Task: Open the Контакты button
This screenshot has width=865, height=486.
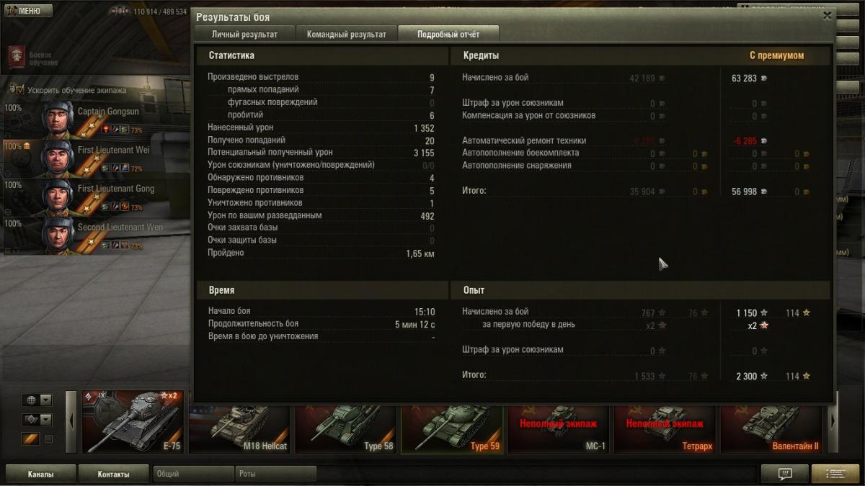Action: (x=113, y=474)
